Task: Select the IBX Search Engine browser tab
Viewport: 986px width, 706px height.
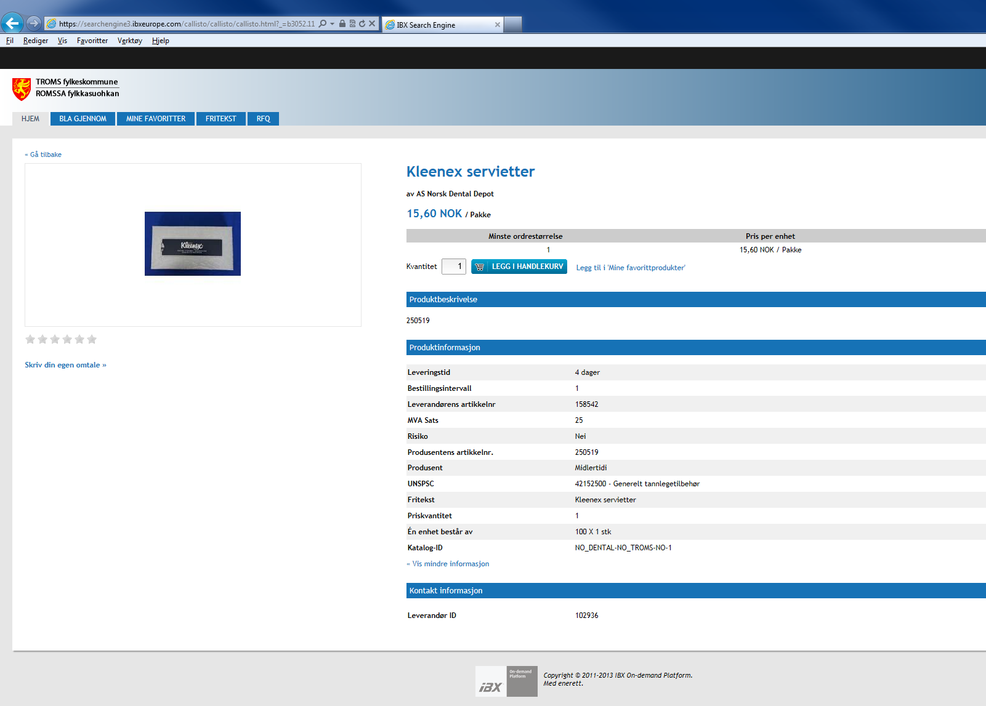Action: pyautogui.click(x=443, y=25)
